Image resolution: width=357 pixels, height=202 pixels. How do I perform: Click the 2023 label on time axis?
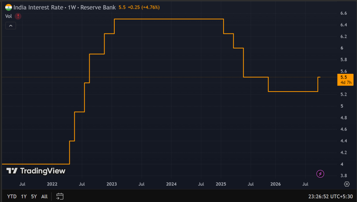pos(112,184)
